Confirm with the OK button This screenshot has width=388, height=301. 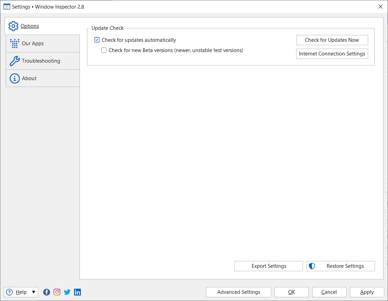point(291,292)
